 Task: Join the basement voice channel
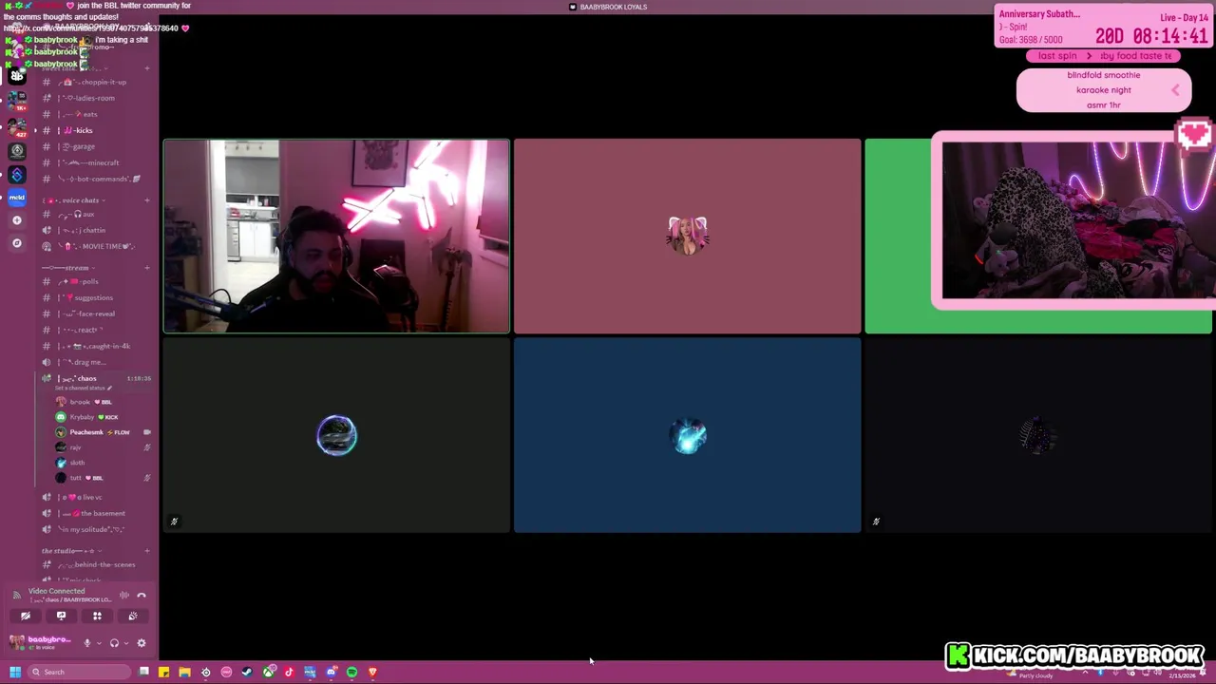pyautogui.click(x=95, y=513)
